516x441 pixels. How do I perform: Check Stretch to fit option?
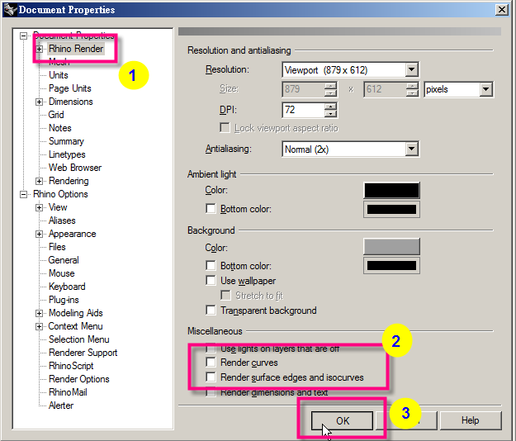tap(225, 295)
